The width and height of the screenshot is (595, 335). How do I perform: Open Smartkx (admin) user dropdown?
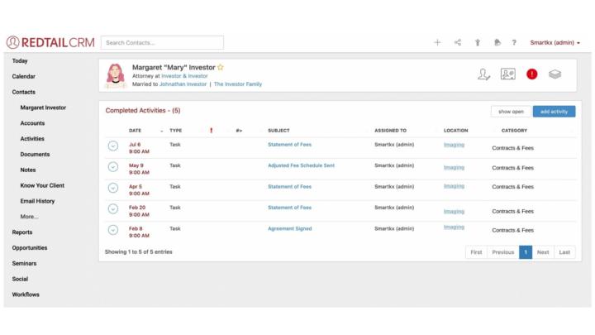click(555, 42)
